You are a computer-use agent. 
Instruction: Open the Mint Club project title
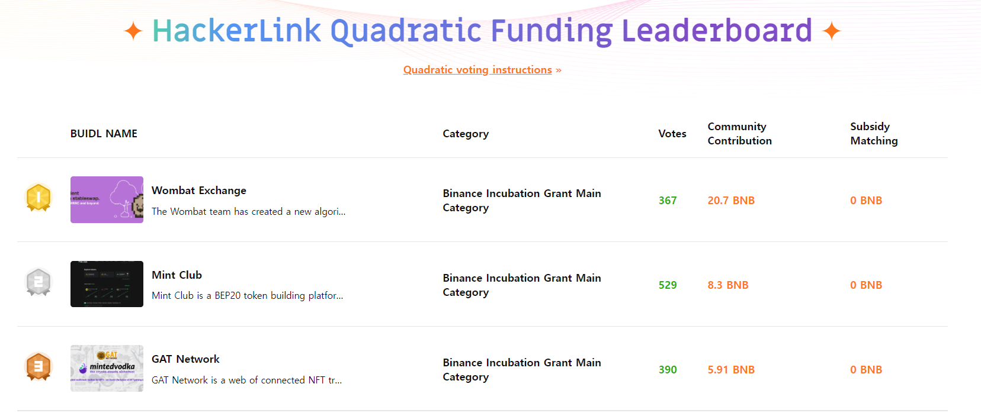[x=177, y=275]
